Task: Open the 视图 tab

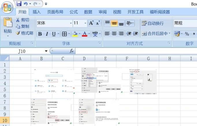Action: coord(117,12)
